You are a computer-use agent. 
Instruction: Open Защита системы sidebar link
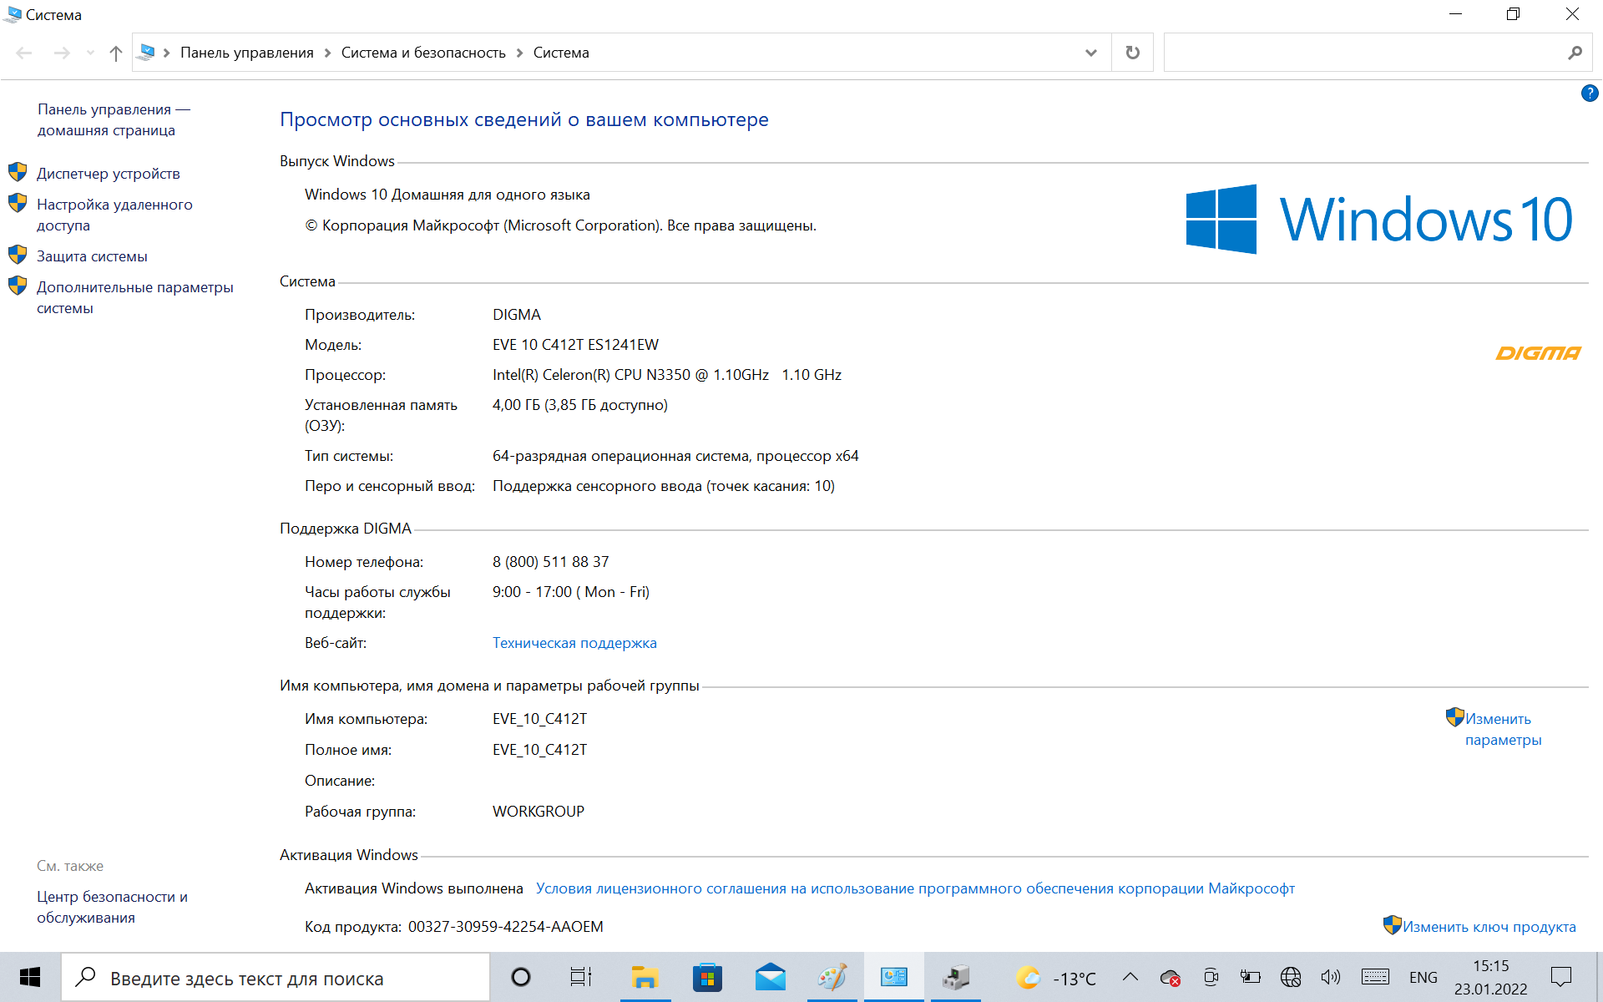coord(92,256)
